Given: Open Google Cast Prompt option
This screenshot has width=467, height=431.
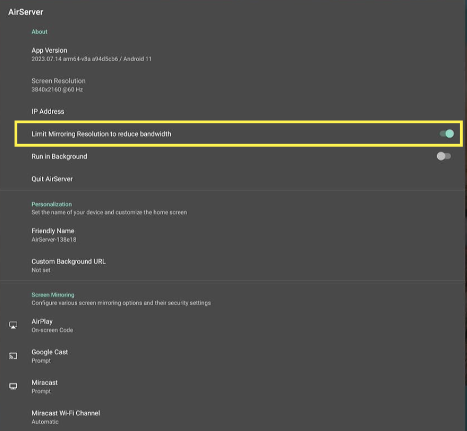Looking at the screenshot, I should 50,356.
